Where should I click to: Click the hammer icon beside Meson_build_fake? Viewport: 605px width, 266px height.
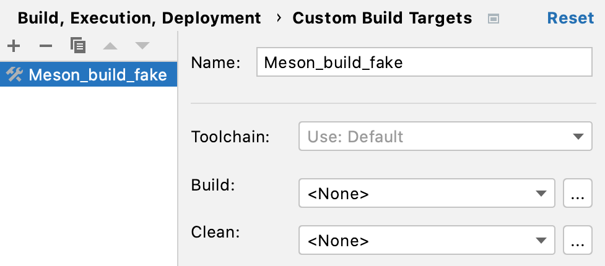[14, 75]
